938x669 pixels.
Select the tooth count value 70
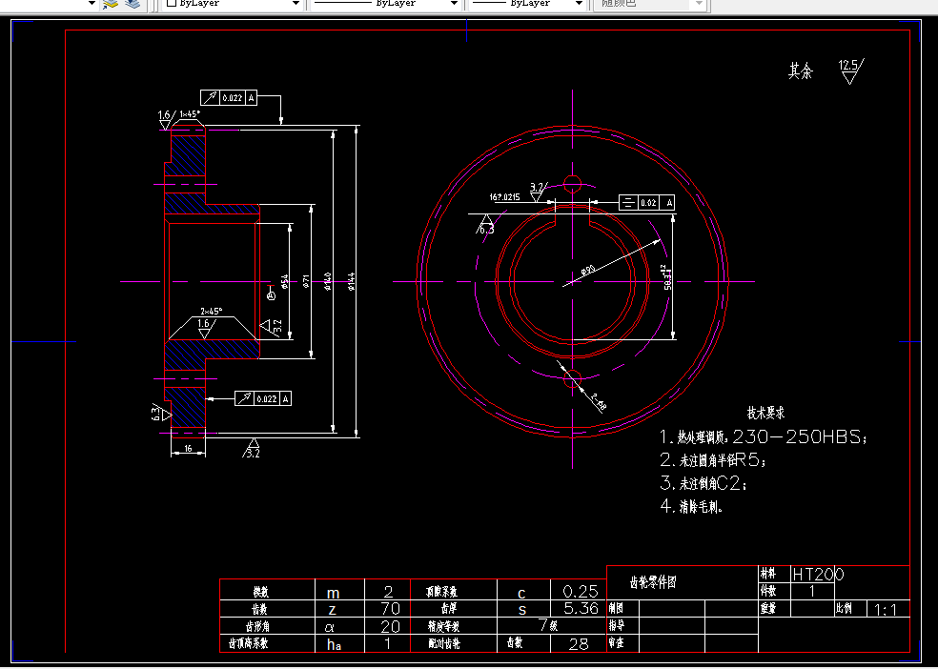390,609
